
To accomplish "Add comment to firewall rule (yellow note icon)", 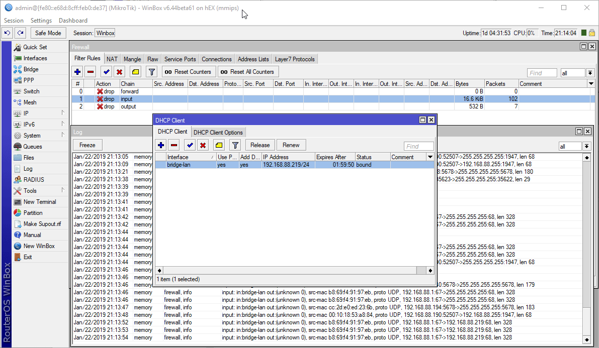I will pyautogui.click(x=136, y=72).
